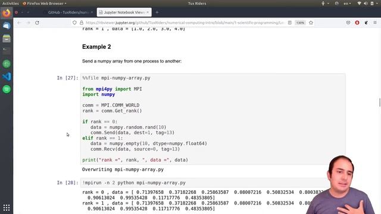
Task: Open Files manager from the dock
Action: click(x=7, y=38)
